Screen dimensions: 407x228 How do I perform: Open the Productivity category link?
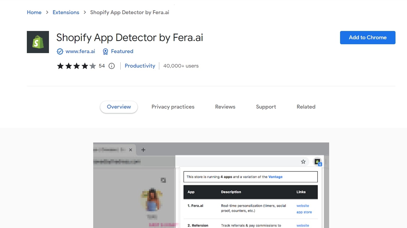140,66
